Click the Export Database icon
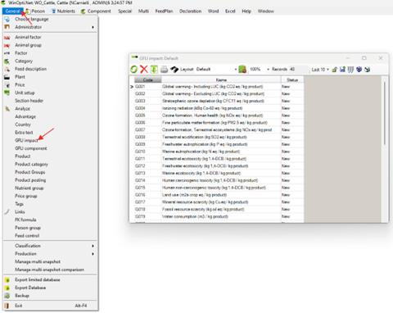The height and width of the screenshot is (313, 393). [7, 288]
